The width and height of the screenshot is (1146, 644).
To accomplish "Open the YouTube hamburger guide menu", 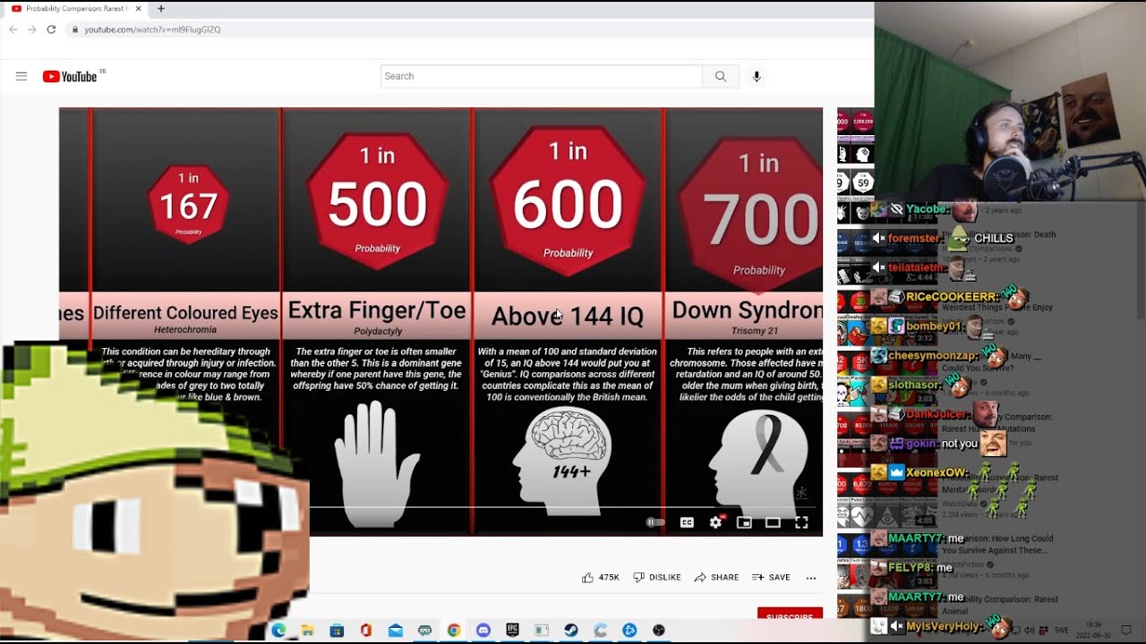I will (x=21, y=76).
